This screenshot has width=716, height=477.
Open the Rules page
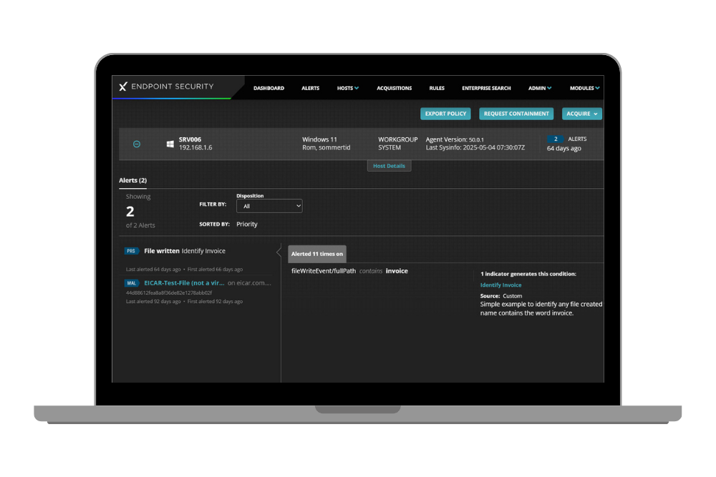437,88
